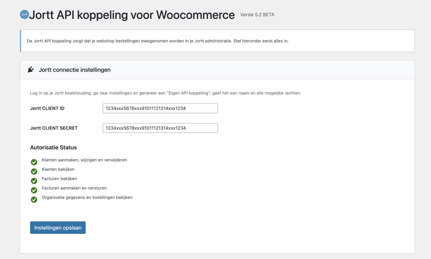
Task: Click the blue-bordered info notice text
Action: tap(163, 41)
